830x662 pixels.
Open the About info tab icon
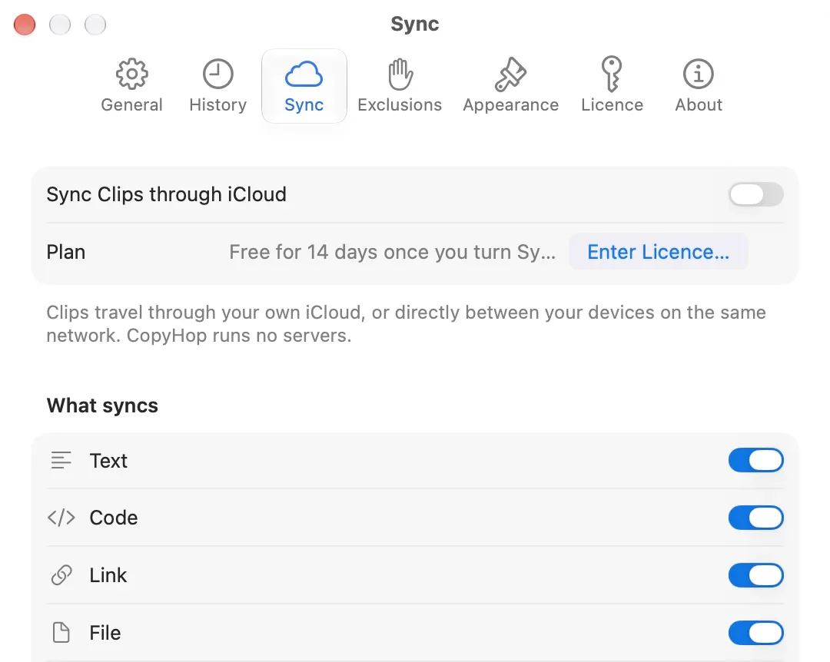(698, 74)
